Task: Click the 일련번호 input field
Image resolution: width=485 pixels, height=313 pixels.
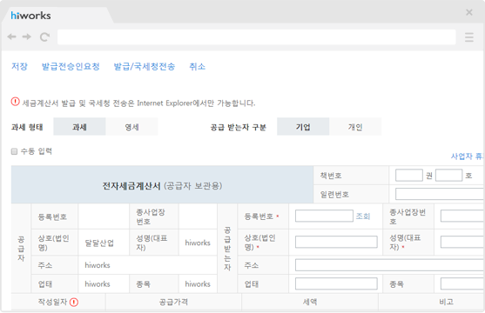Action: [x=440, y=195]
